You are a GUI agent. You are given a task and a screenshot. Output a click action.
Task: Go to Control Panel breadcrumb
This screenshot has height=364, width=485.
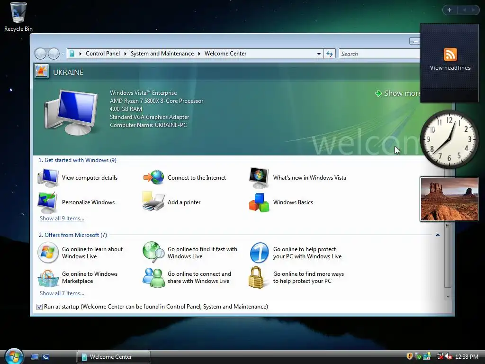[x=103, y=54]
